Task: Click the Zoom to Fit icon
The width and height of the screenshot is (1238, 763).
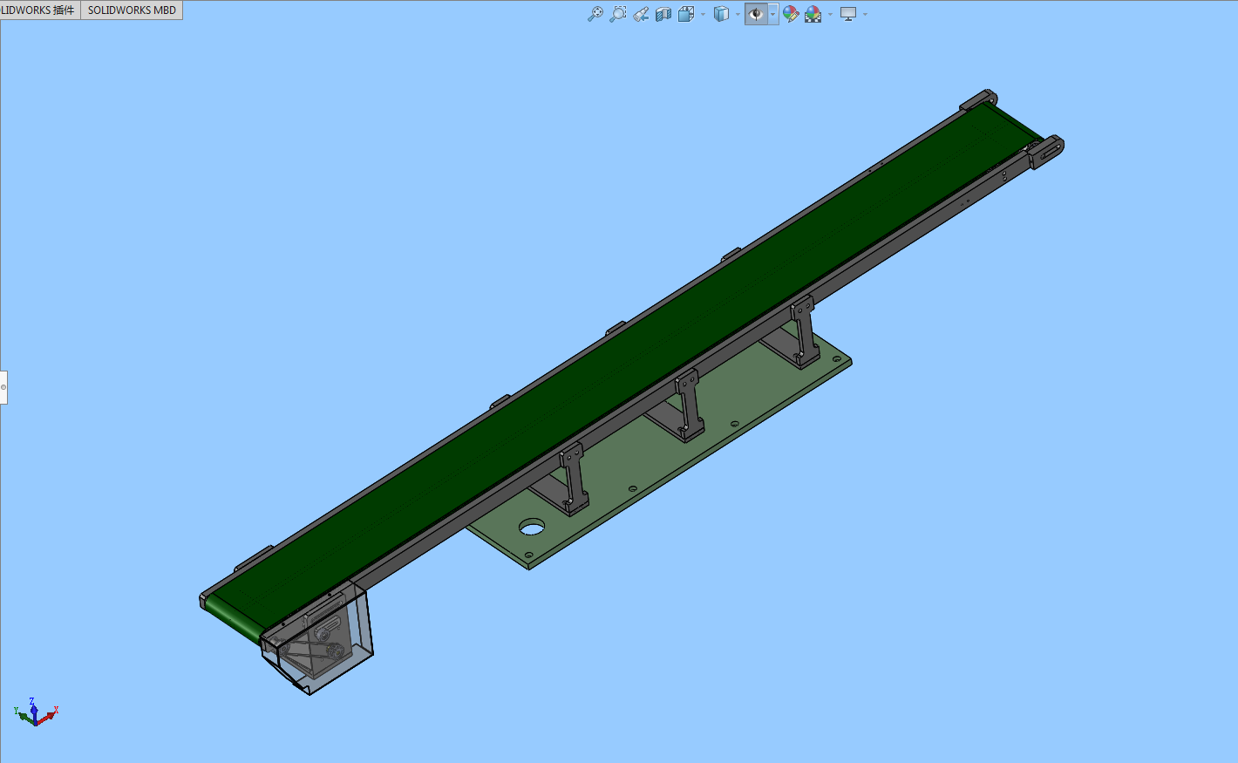Action: (595, 14)
